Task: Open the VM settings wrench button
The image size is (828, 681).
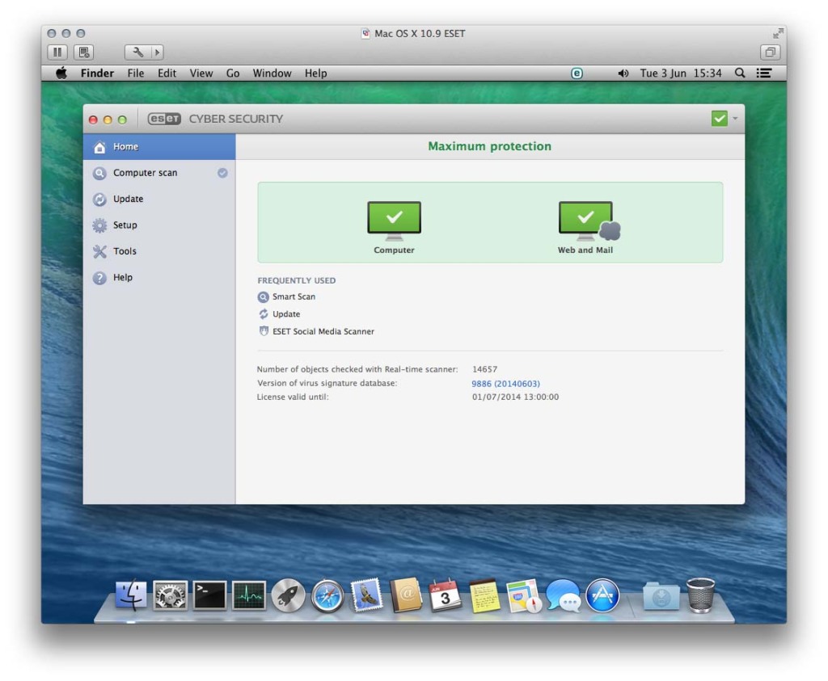Action: 137,53
